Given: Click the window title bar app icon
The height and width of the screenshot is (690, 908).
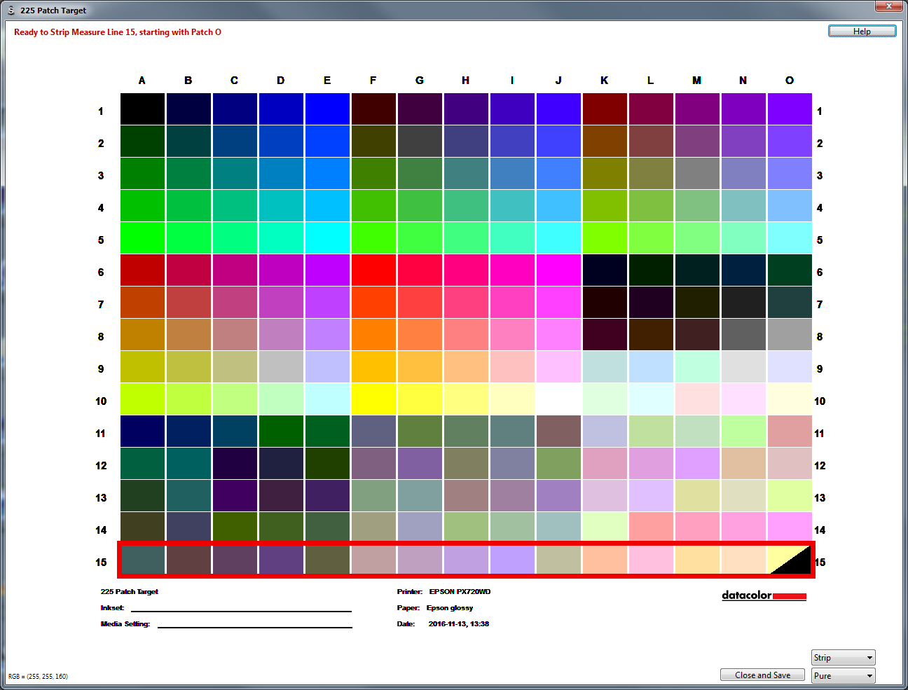Looking at the screenshot, I should (x=11, y=11).
